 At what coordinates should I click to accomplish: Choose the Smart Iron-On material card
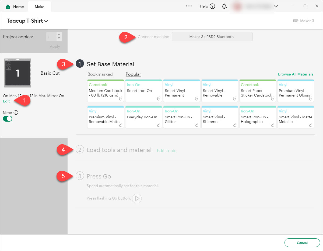(144, 91)
